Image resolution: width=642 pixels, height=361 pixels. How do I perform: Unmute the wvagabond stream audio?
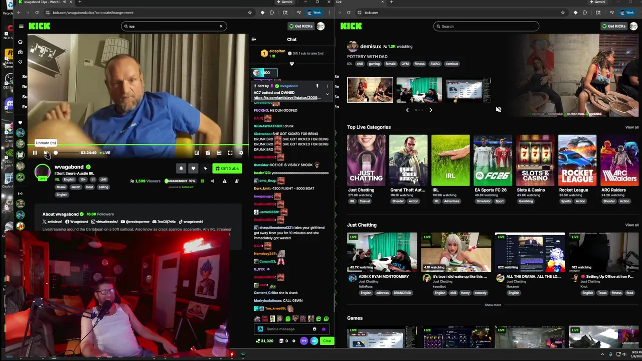[x=46, y=153]
